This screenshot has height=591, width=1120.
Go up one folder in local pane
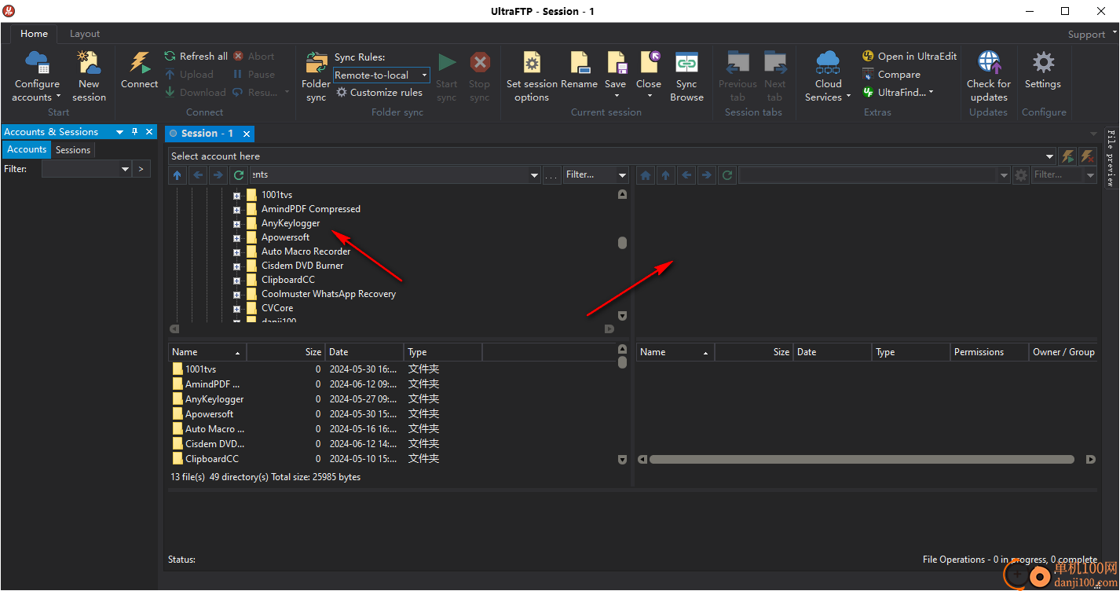[178, 175]
